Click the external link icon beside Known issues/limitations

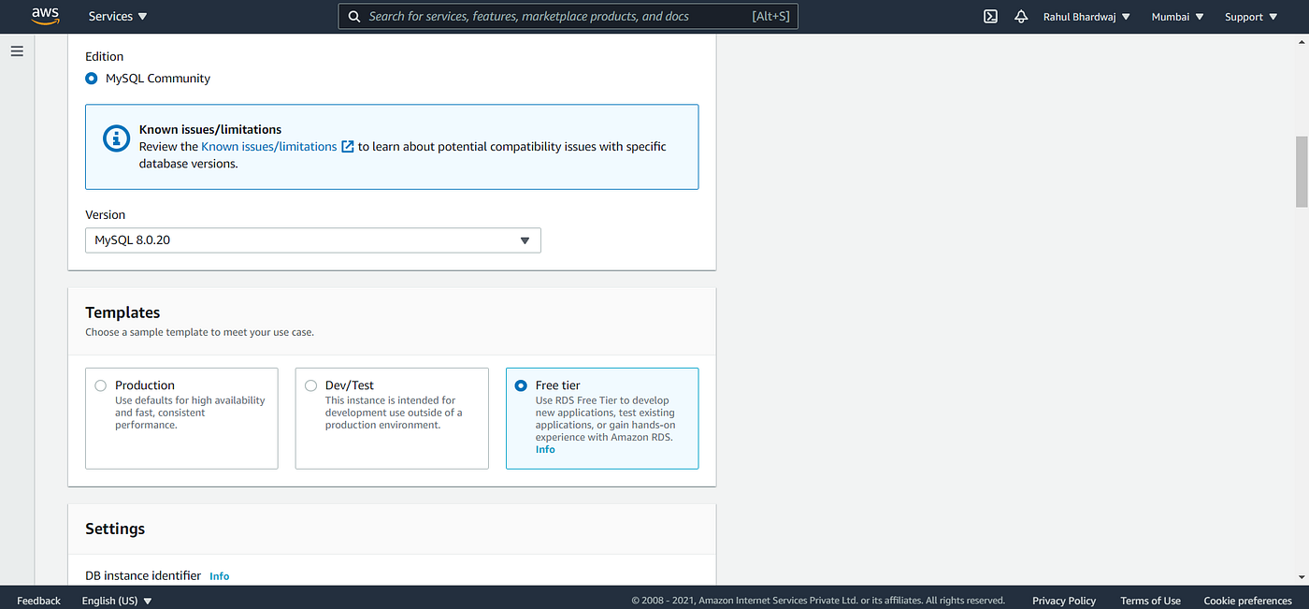point(348,147)
